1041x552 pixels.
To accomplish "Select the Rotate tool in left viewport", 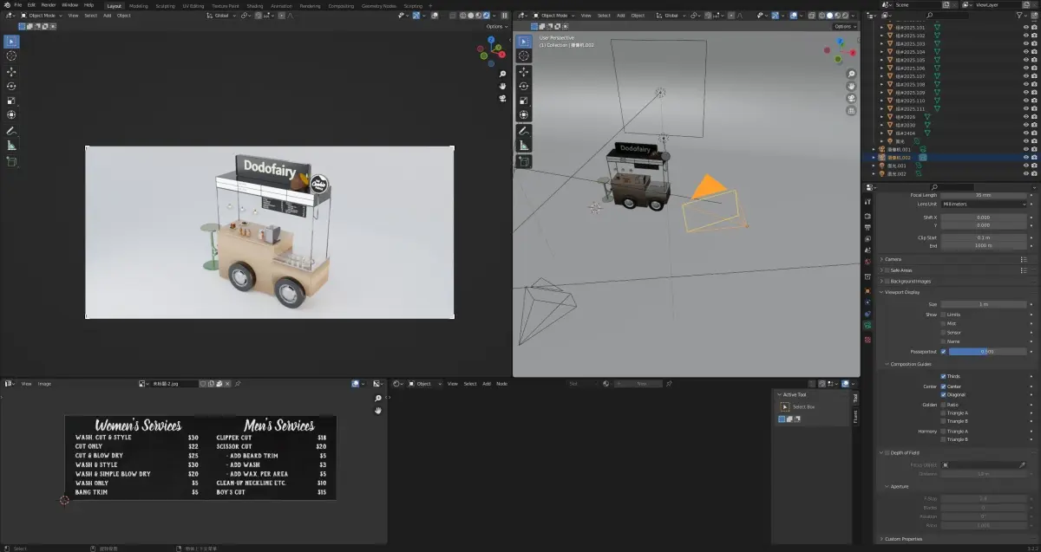I will coord(11,87).
